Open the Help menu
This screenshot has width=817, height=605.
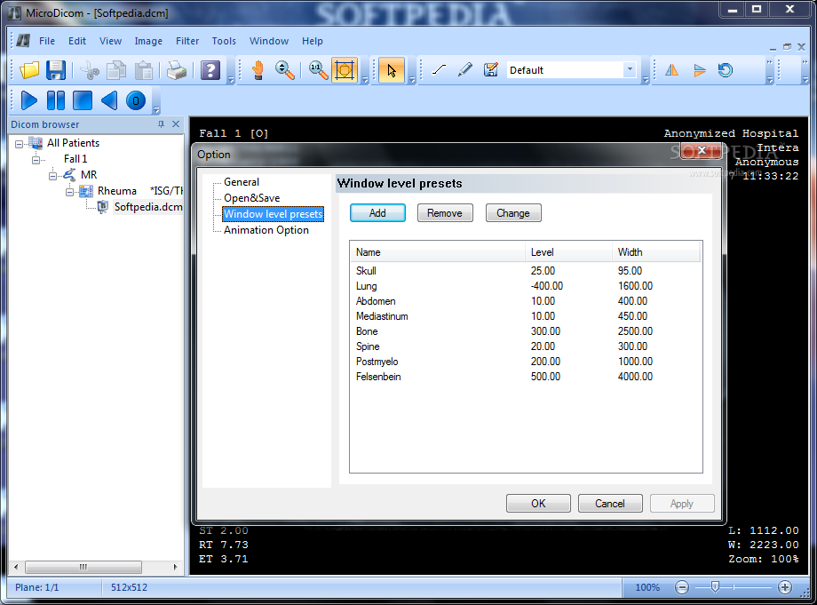(312, 41)
